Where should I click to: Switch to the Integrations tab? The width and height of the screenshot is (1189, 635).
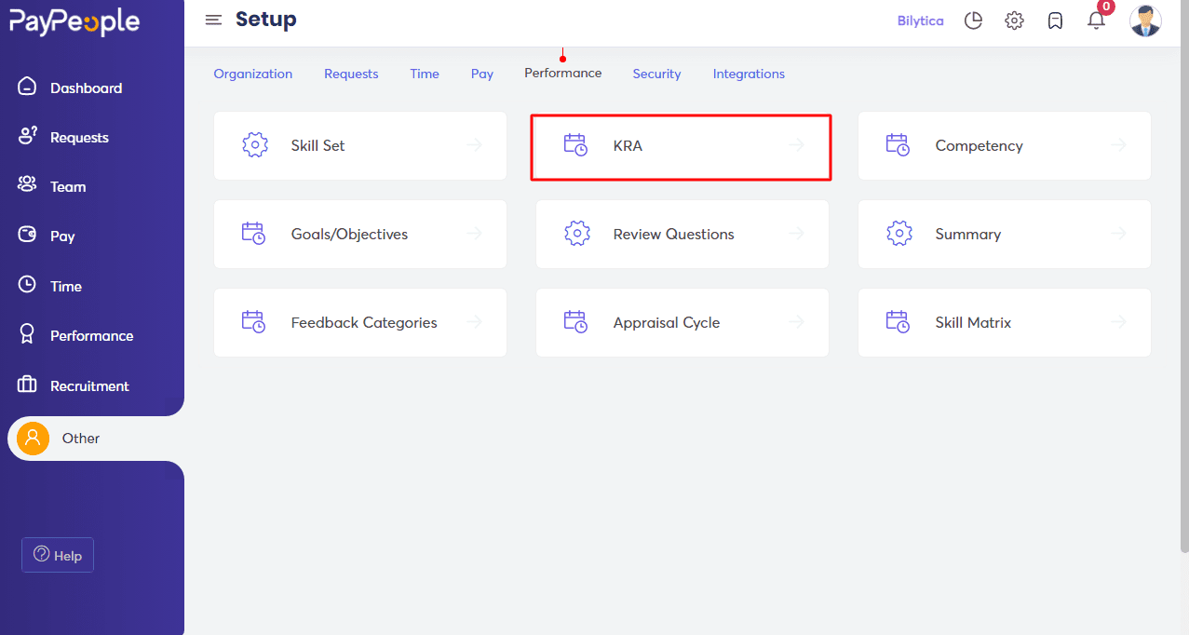(x=749, y=74)
